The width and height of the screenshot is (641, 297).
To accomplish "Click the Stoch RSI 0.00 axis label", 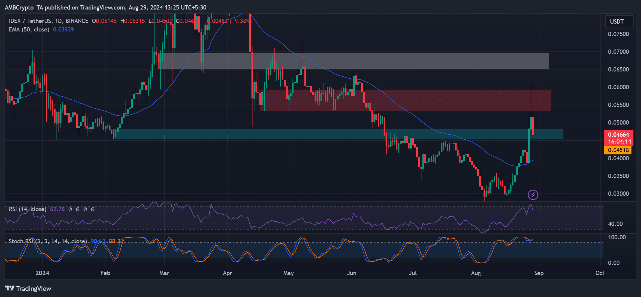I will click(614, 263).
